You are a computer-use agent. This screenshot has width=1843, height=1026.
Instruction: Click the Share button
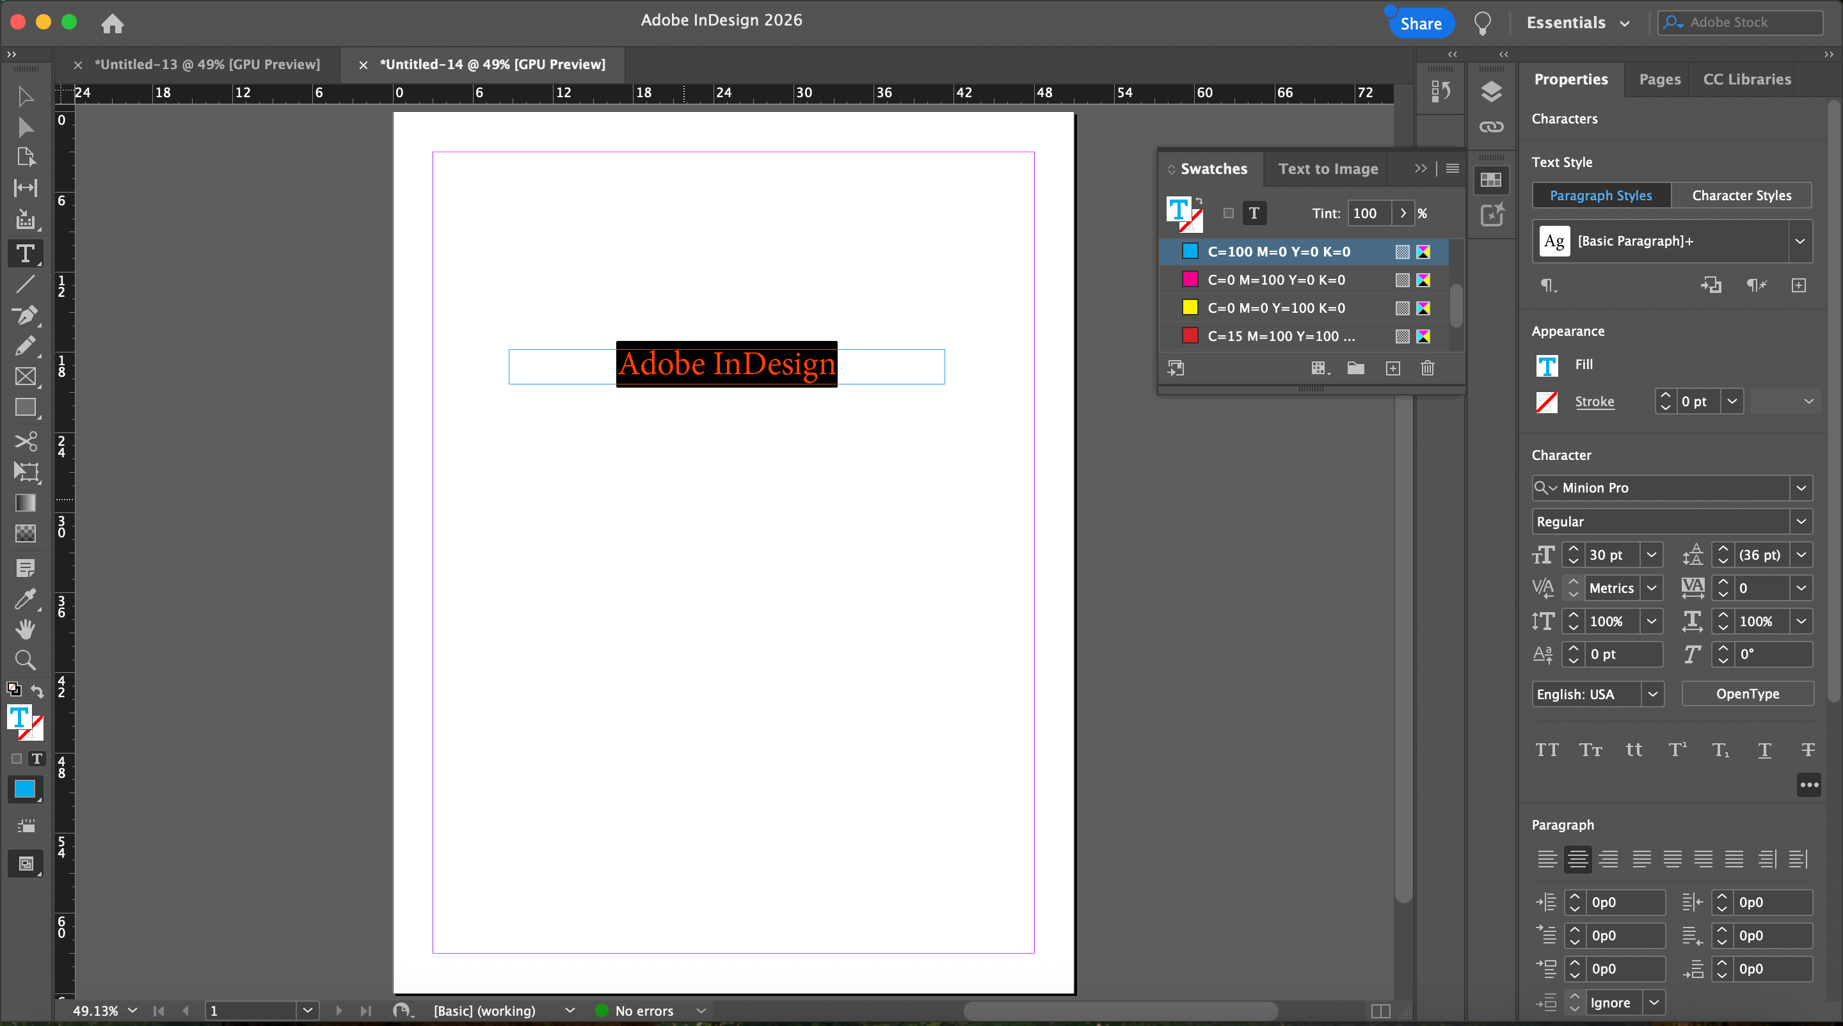point(1420,23)
